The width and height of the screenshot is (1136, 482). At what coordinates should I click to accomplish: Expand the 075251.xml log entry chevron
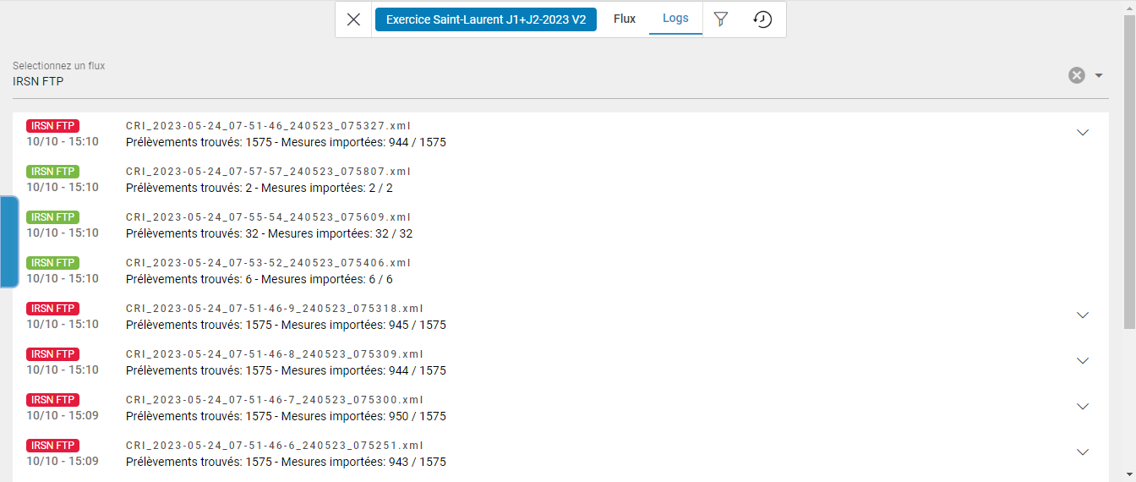pos(1083,452)
